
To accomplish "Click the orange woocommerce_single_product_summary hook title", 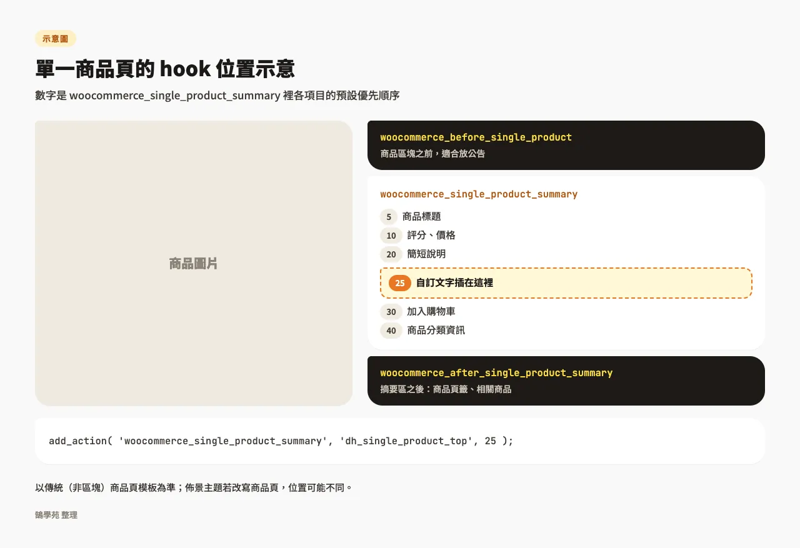I will click(x=479, y=194).
